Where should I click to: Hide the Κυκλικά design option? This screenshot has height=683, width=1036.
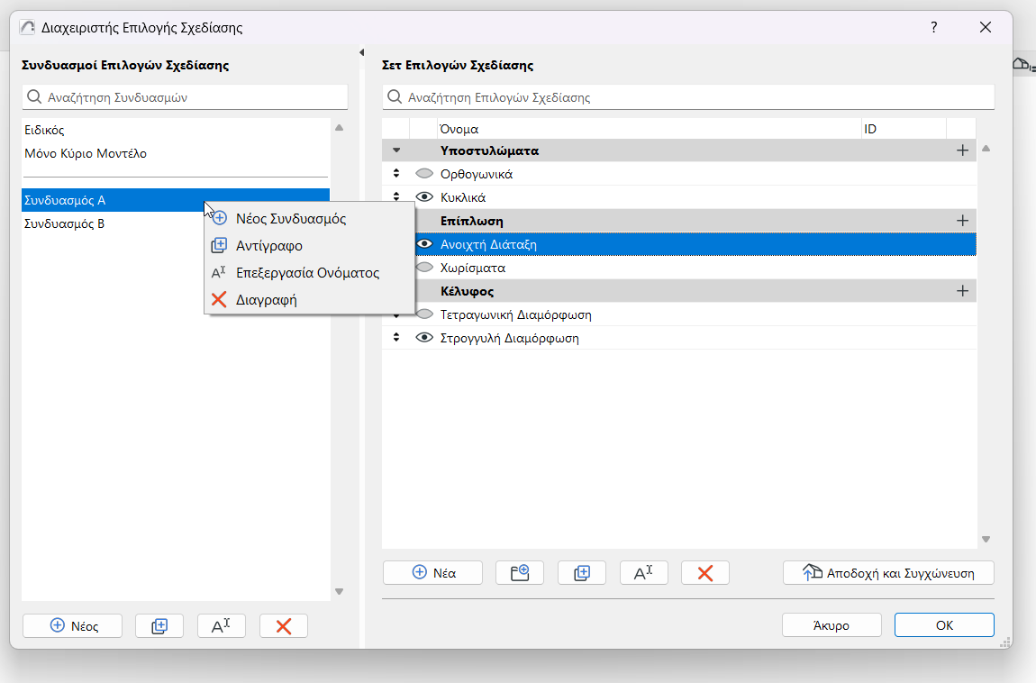coord(424,197)
